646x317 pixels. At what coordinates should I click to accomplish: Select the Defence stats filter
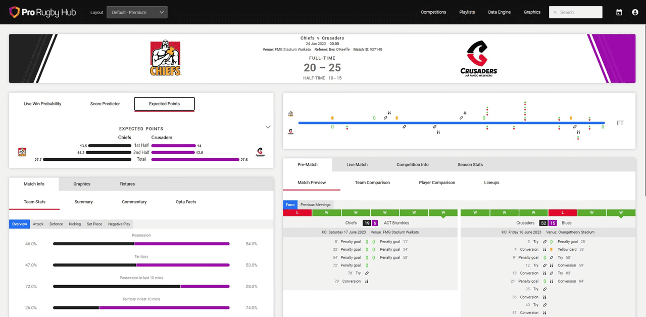(x=56, y=224)
